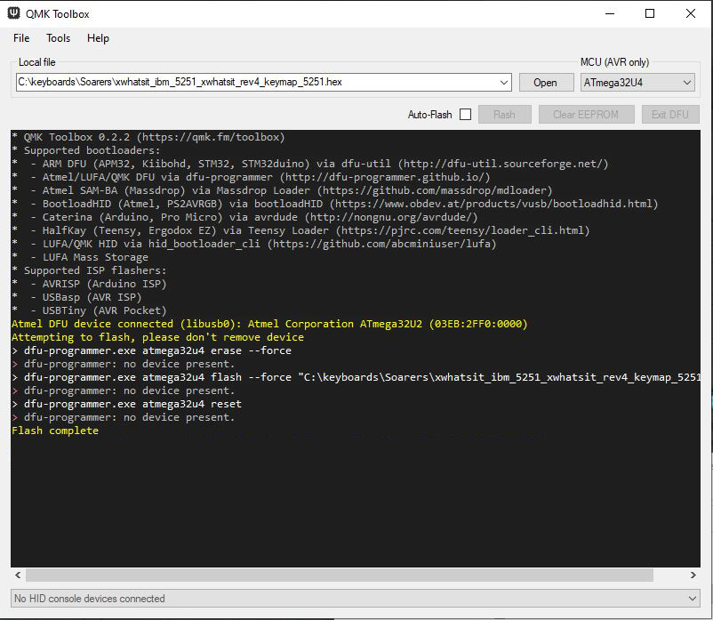Expand the Local file history dropdown arrow
Screen dimensions: 713x620
click(x=504, y=82)
